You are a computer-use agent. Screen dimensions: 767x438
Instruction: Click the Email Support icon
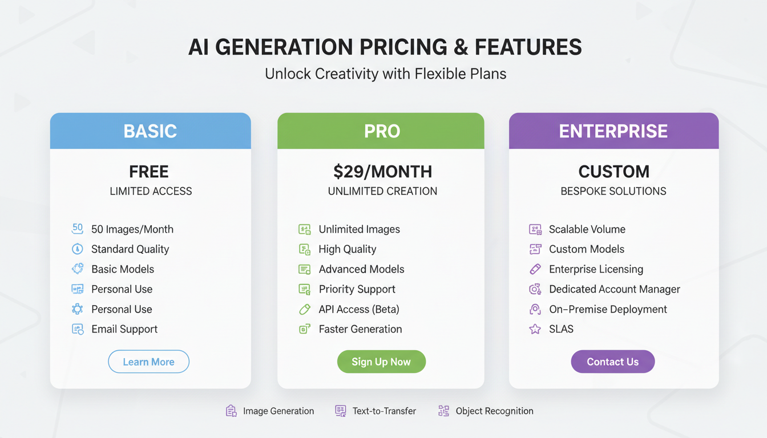pyautogui.click(x=77, y=329)
